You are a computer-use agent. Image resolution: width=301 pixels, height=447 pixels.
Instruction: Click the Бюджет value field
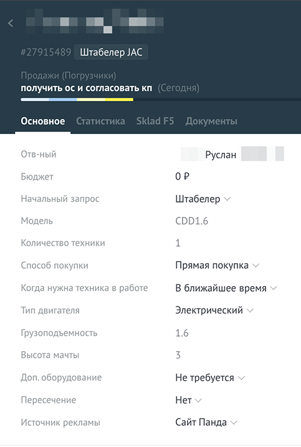183,176
